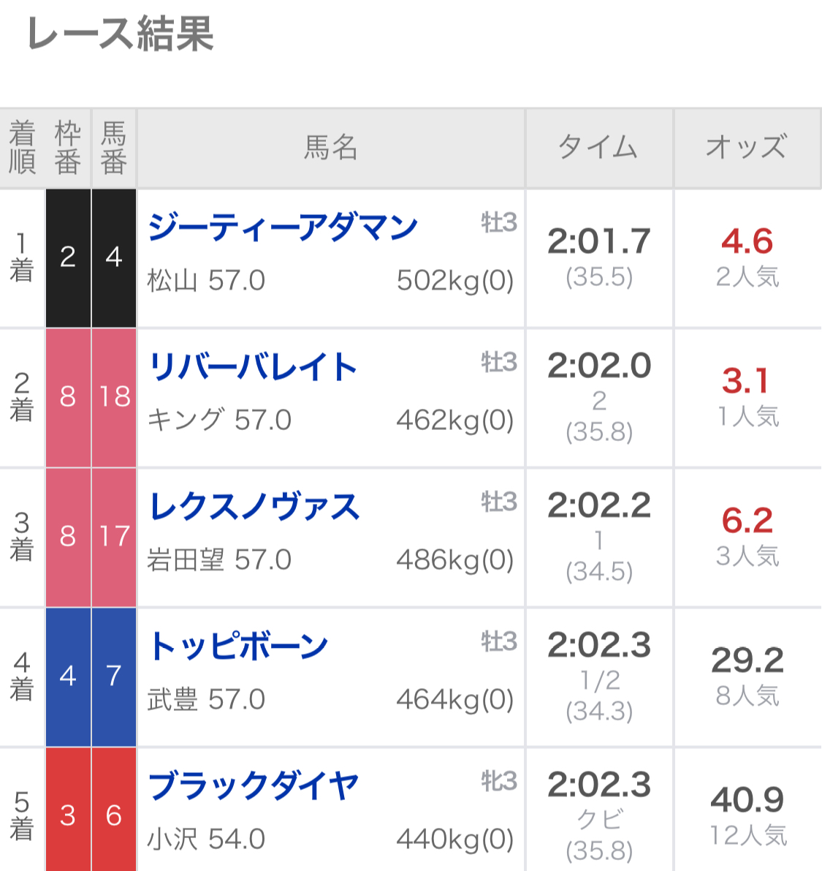This screenshot has width=822, height=871.
Task: Click the 枠番 column header
Action: [x=68, y=148]
